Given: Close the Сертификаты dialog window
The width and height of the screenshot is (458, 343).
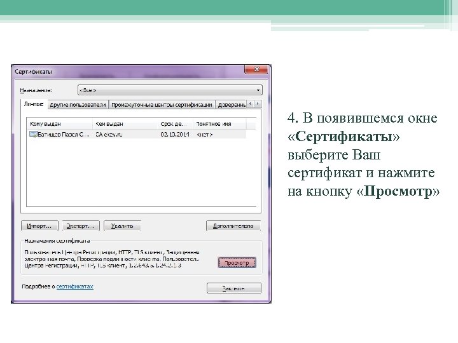Looking at the screenshot, I should [256, 69].
